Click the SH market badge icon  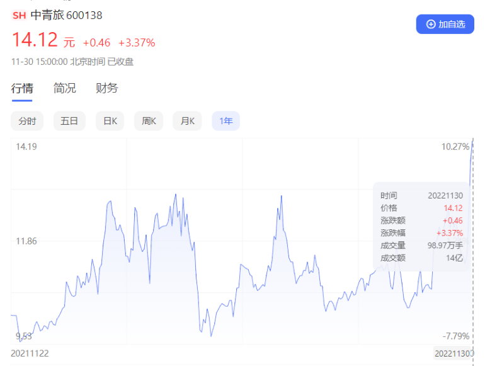(x=19, y=15)
